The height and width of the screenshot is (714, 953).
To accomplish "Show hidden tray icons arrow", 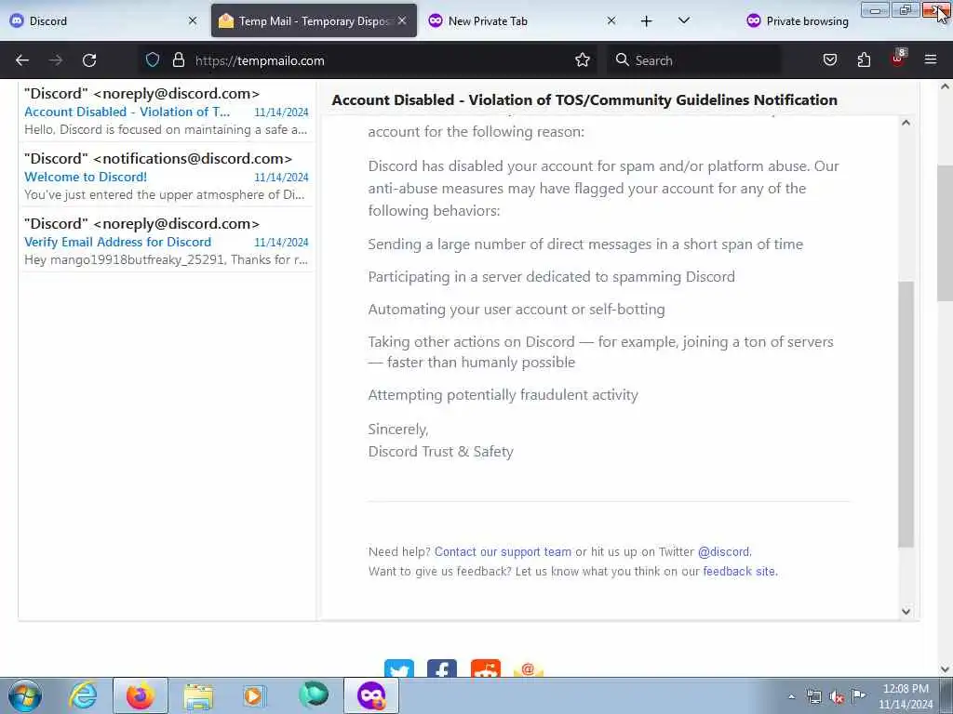I will (791, 696).
